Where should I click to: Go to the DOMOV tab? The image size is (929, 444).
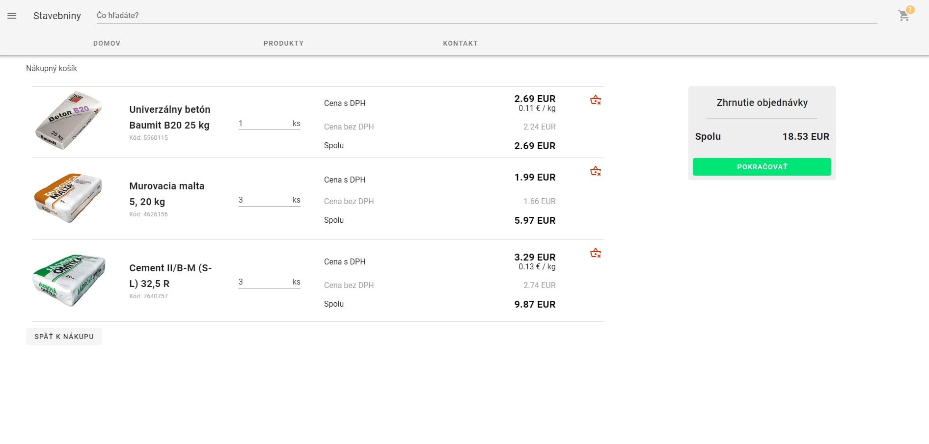click(107, 43)
